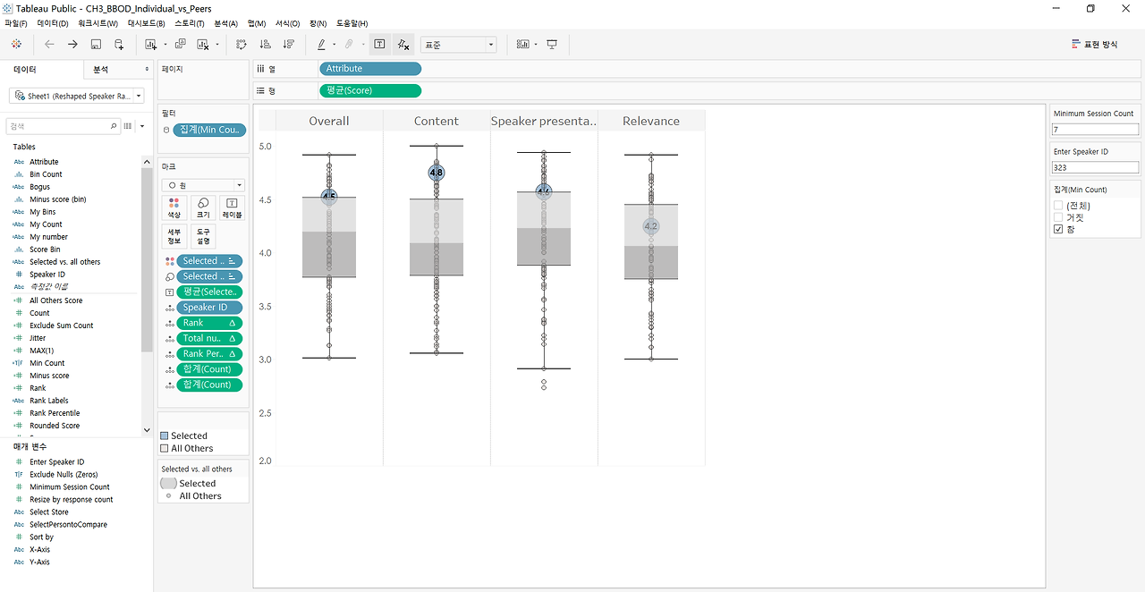The height and width of the screenshot is (592, 1145).
Task: Open the clear sheet dropdown arrow
Action: point(216,44)
